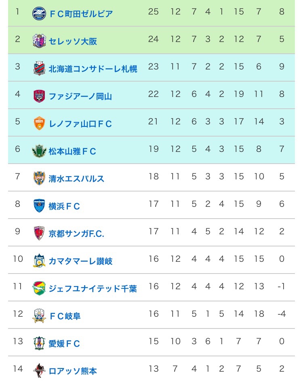This screenshot has width=303, height=381.
Task: Open the 清水エスパルス team name link
Action: point(76,179)
